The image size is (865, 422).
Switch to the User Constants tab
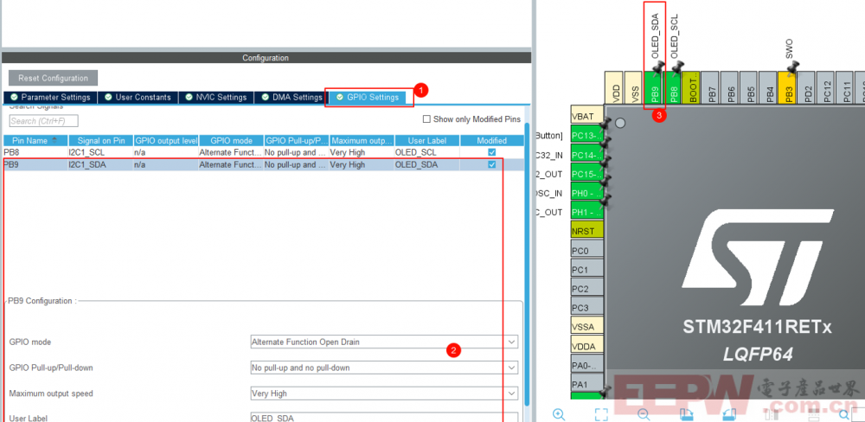tap(138, 98)
